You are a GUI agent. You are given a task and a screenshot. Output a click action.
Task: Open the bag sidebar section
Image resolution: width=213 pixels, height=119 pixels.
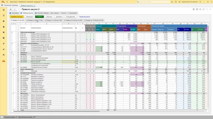pos(4,27)
